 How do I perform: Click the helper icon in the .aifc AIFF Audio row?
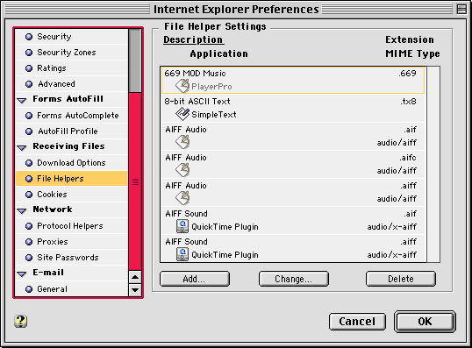(182, 170)
